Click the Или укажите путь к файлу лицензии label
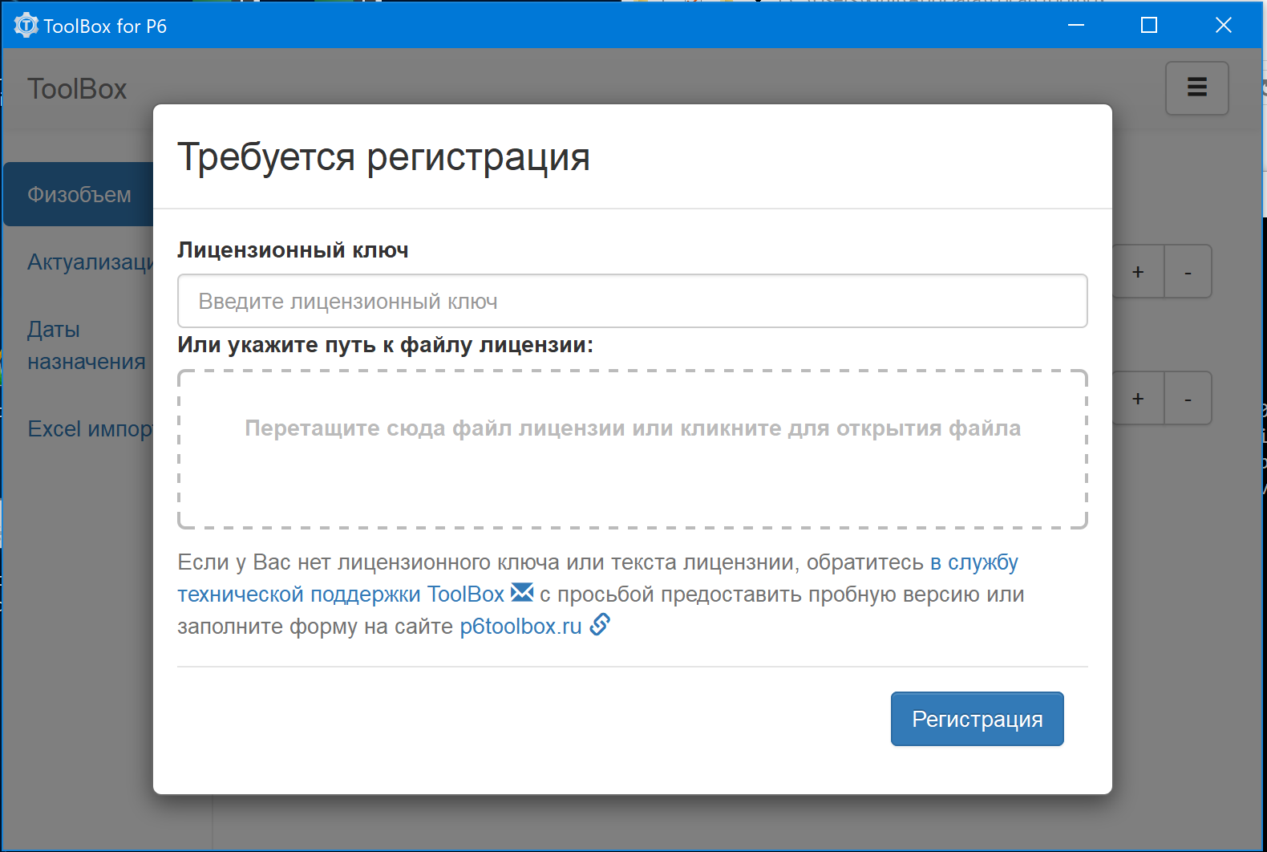This screenshot has width=1267, height=852. [385, 345]
